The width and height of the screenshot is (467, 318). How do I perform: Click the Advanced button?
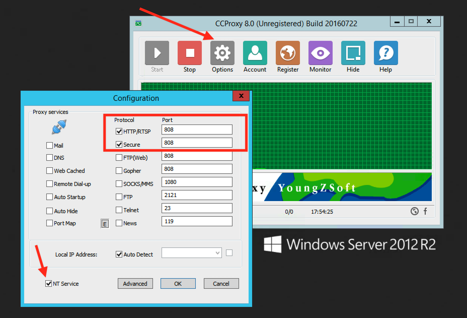[x=135, y=283]
